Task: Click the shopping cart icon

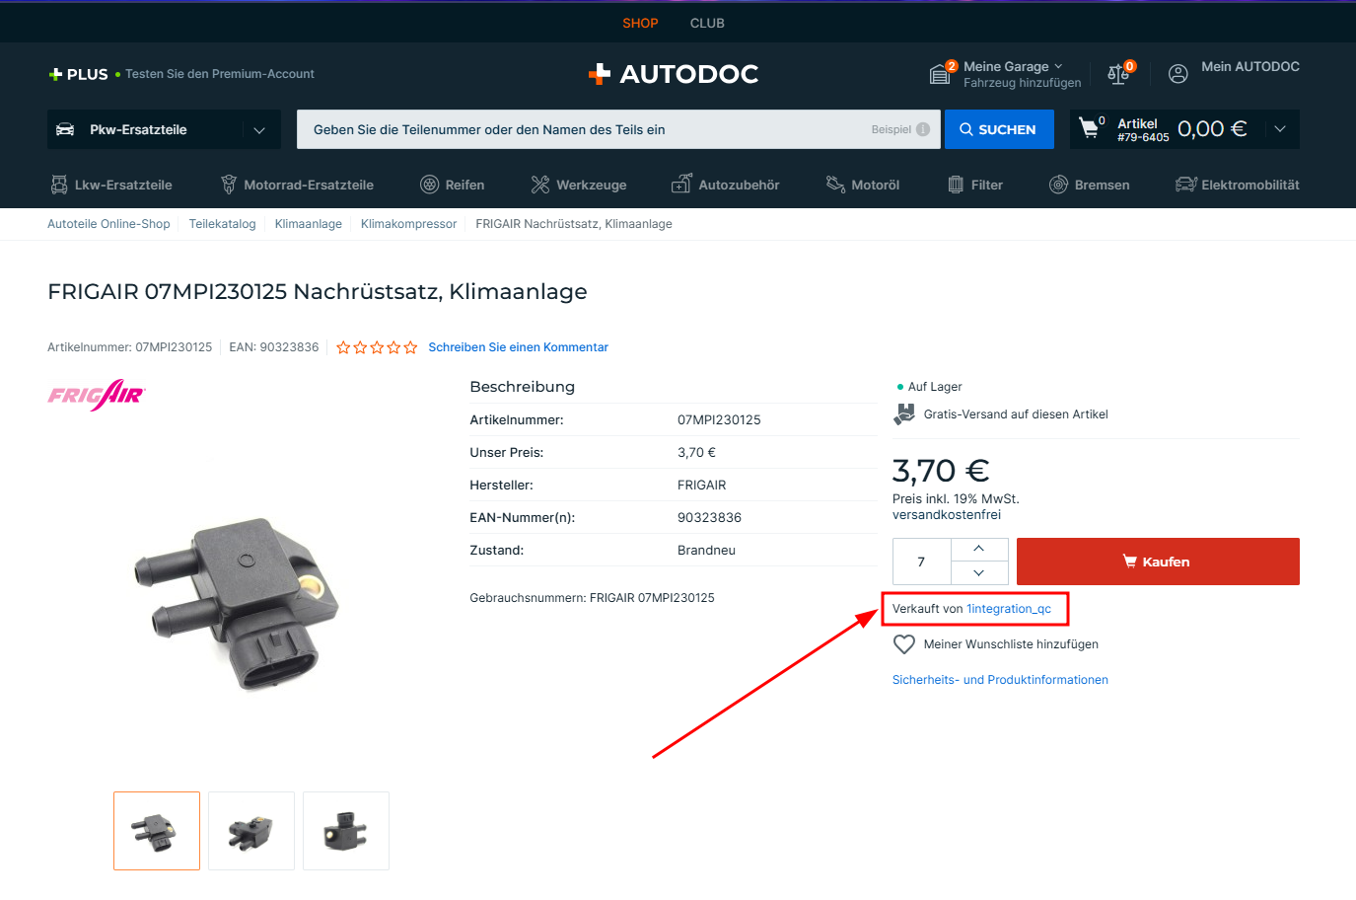Action: 1089,128
